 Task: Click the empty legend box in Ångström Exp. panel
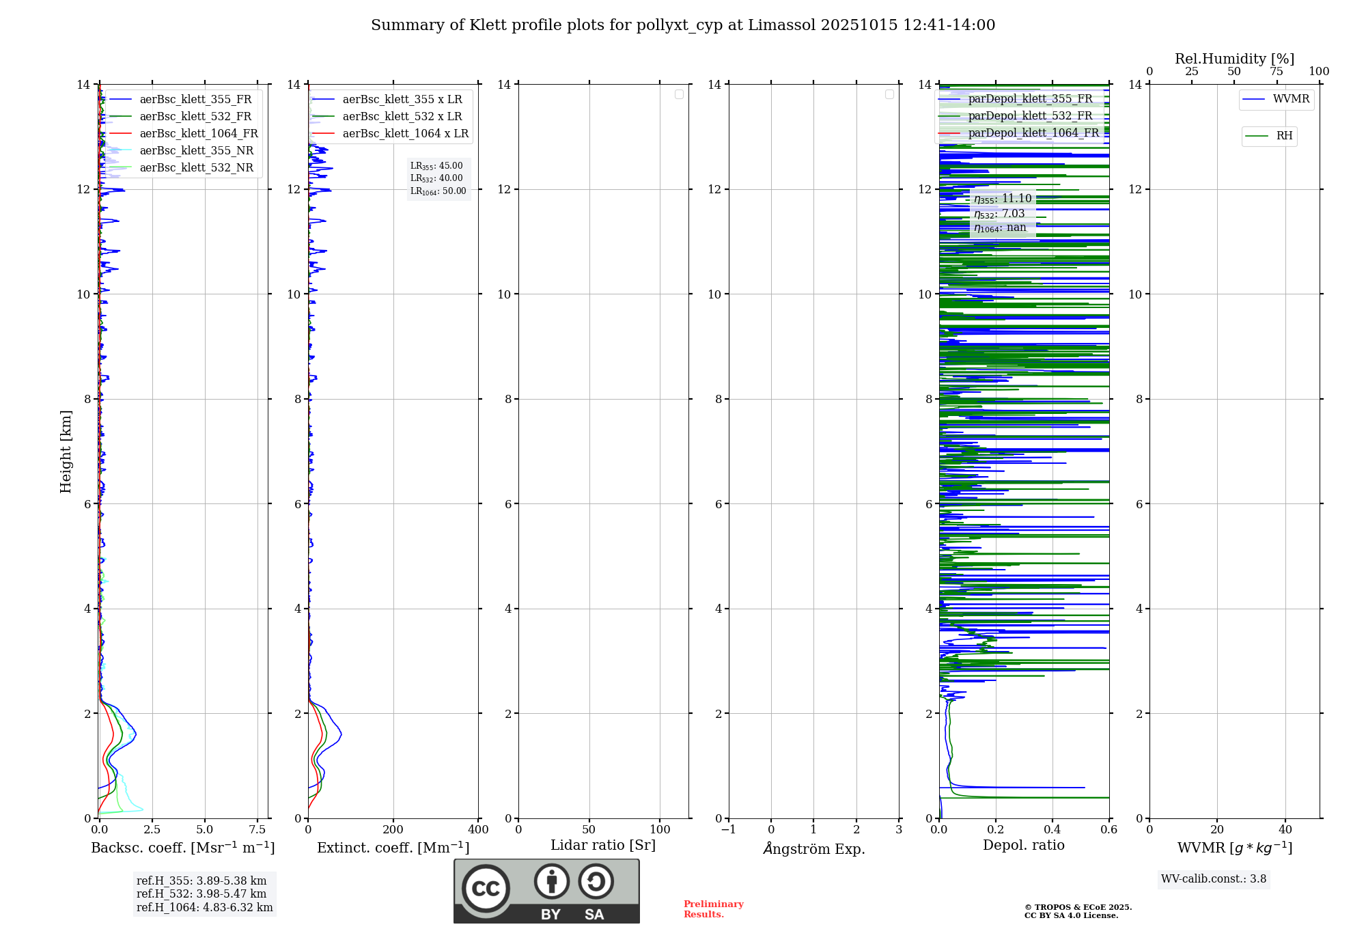pyautogui.click(x=889, y=94)
